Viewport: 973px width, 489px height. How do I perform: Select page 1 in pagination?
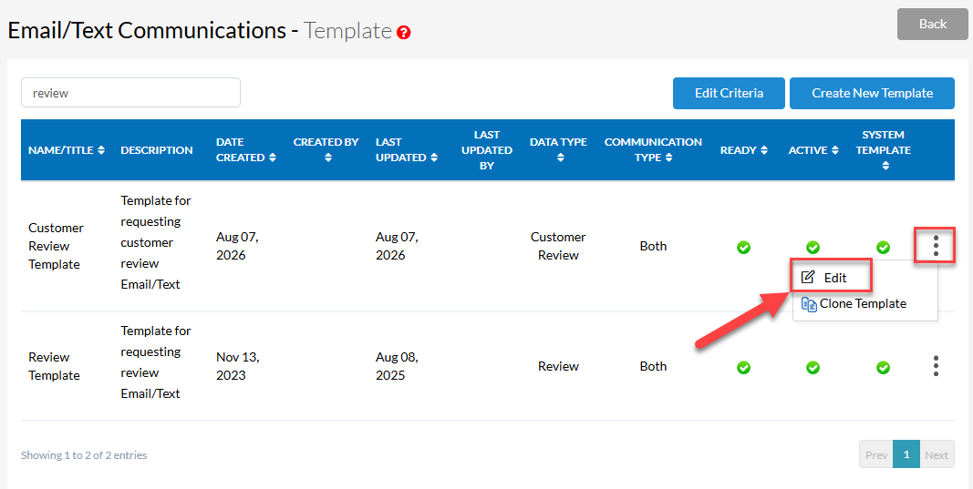(x=906, y=454)
